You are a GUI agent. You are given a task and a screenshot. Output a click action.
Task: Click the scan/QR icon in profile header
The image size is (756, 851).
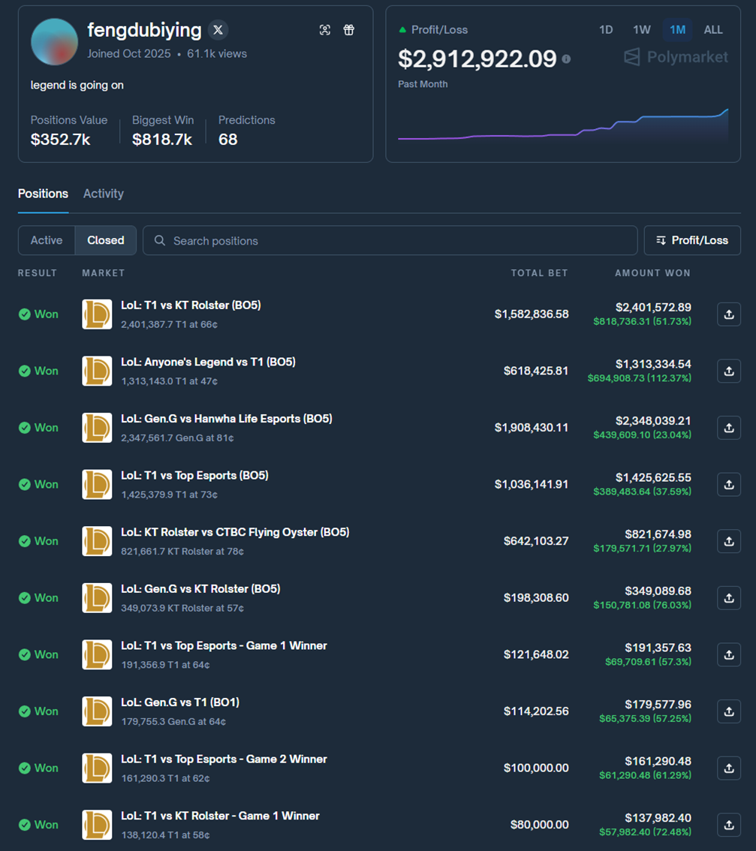324,30
